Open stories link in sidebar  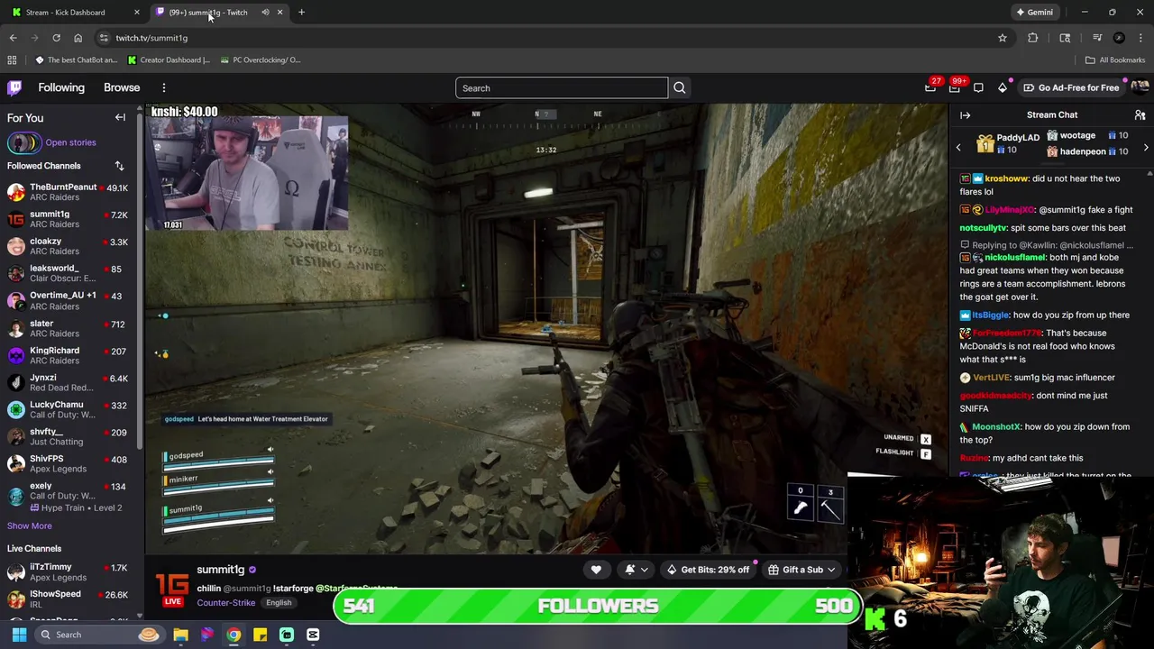tap(70, 142)
